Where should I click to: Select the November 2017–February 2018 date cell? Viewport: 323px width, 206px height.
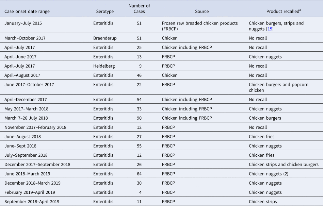pyautogui.click(x=35, y=127)
